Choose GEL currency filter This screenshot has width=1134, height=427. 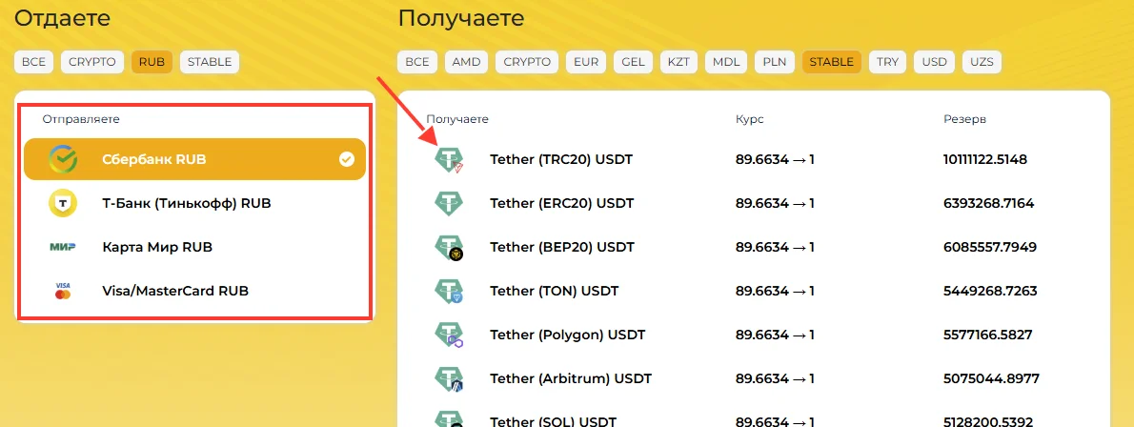pos(634,62)
